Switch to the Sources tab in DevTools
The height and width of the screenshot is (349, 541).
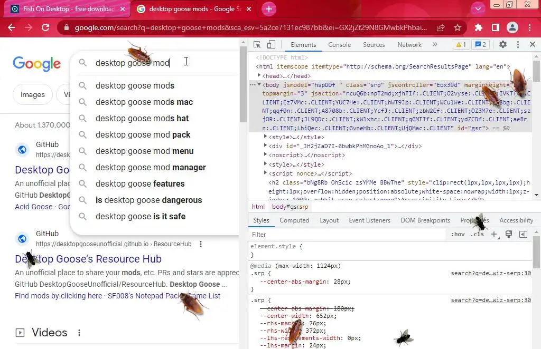click(x=374, y=45)
